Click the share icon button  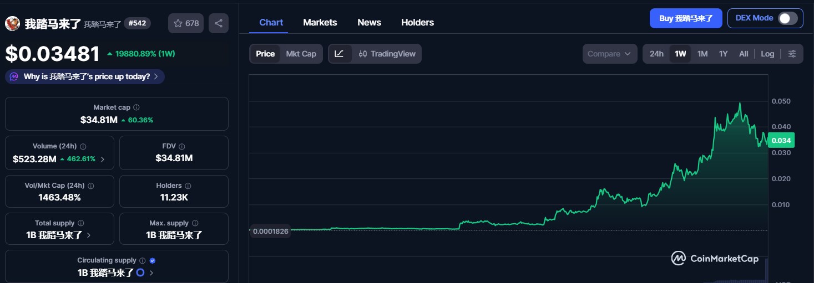point(219,23)
